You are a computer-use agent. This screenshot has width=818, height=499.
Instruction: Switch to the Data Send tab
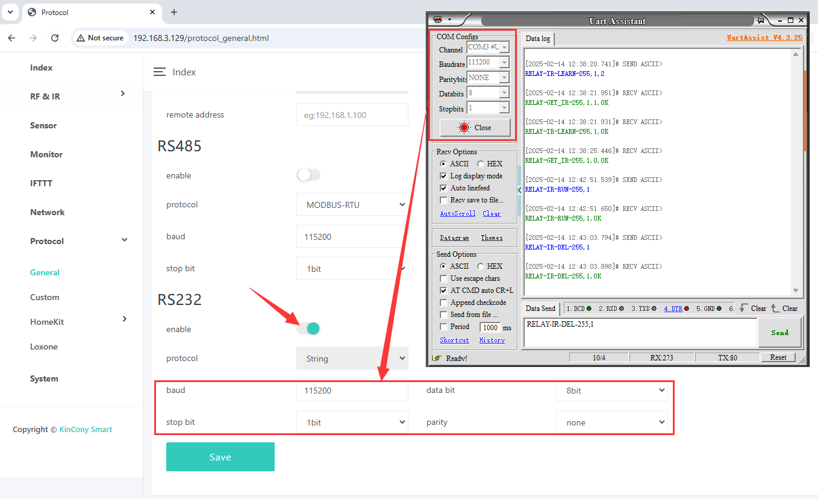540,309
